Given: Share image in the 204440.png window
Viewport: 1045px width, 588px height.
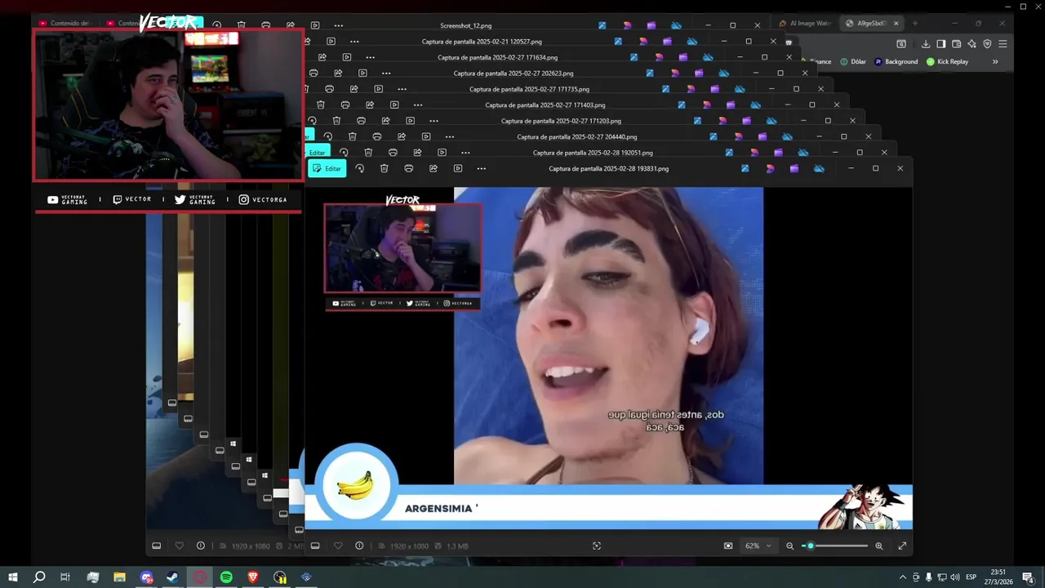Looking at the screenshot, I should 401,136.
